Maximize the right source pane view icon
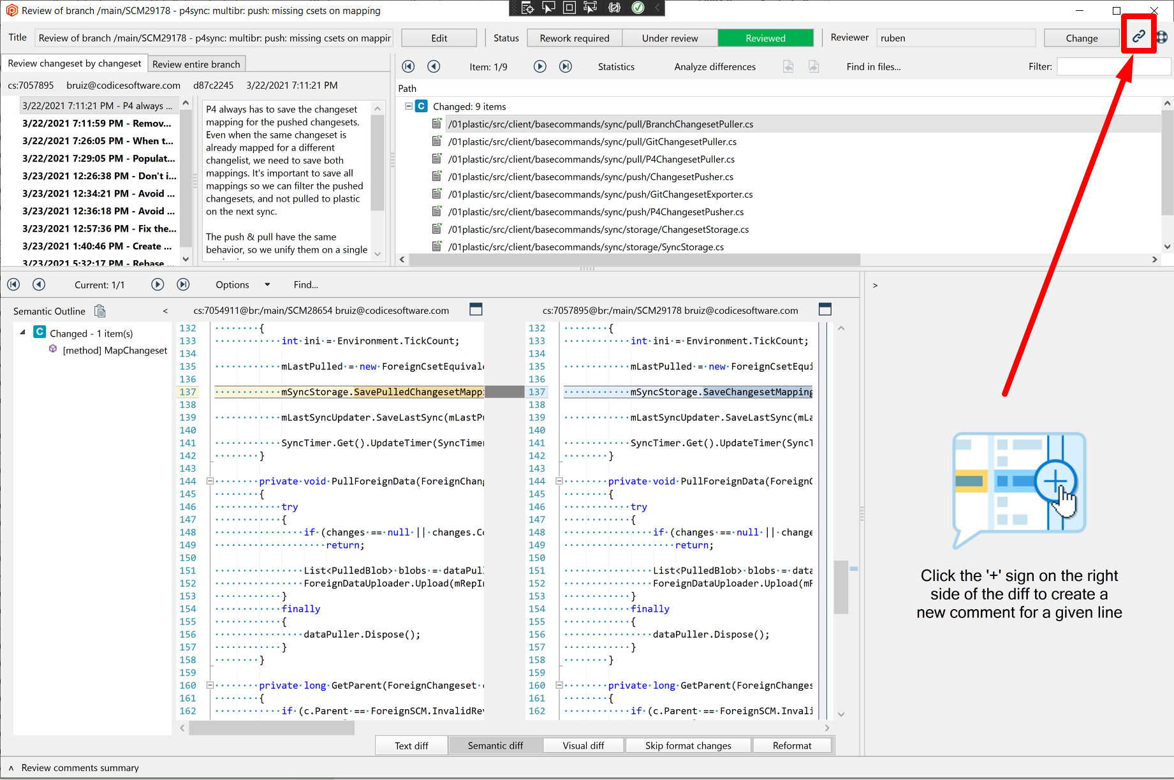Image resolution: width=1174 pixels, height=780 pixels. (825, 309)
